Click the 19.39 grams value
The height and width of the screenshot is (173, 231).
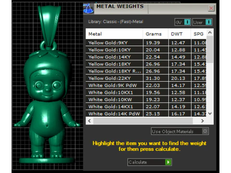coord(153,43)
